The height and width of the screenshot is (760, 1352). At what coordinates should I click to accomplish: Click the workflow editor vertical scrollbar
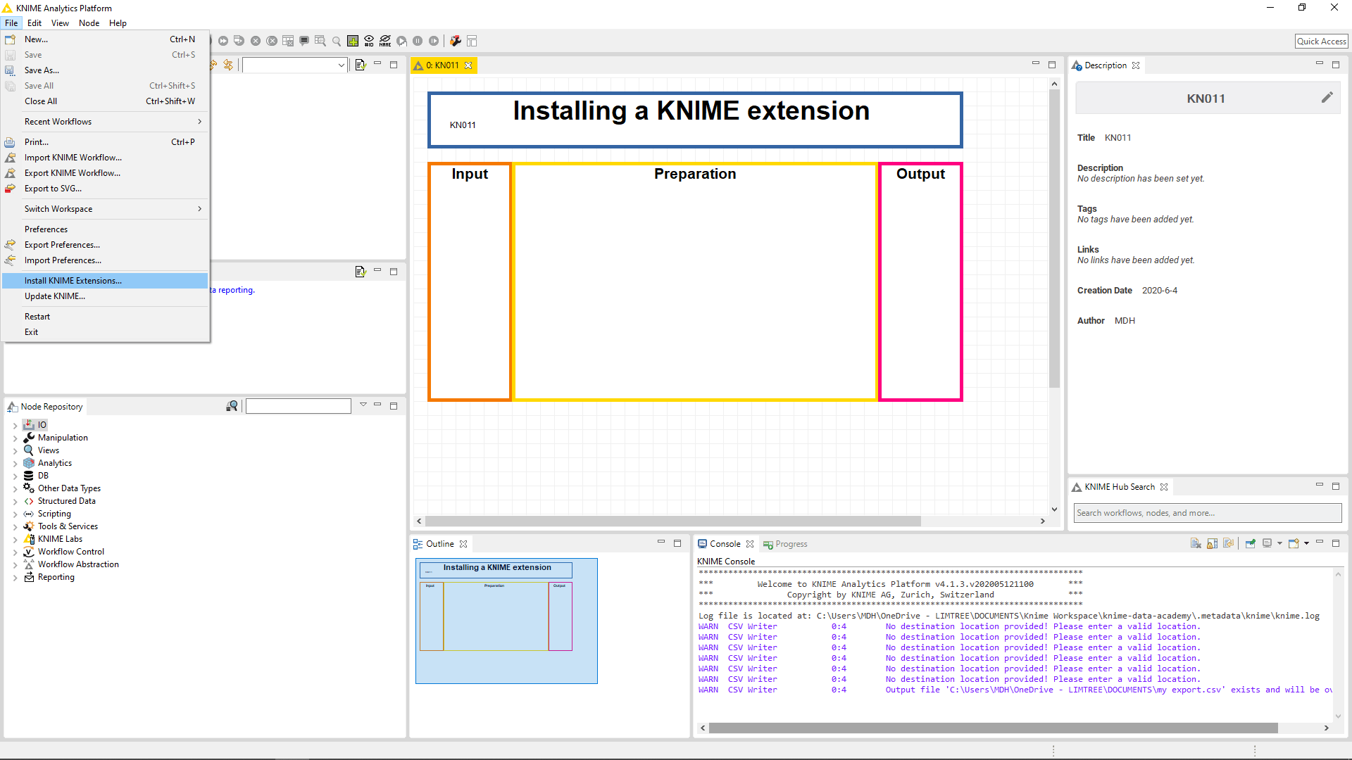click(1054, 238)
